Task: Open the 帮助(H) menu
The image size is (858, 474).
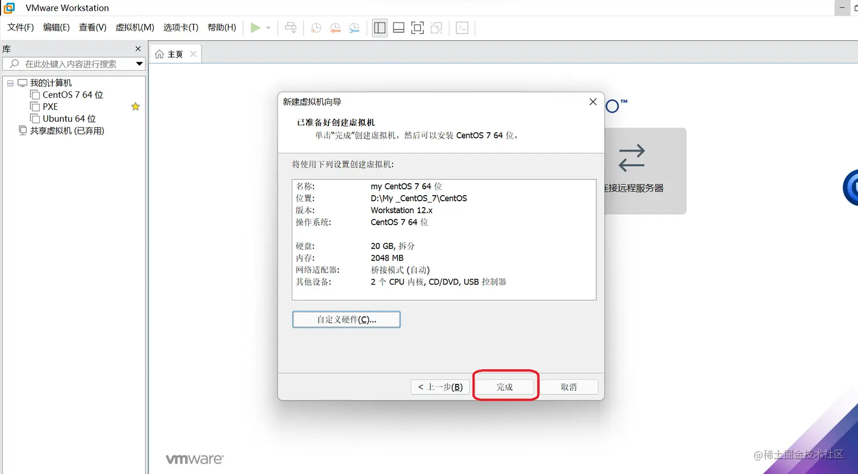Action: pyautogui.click(x=221, y=27)
